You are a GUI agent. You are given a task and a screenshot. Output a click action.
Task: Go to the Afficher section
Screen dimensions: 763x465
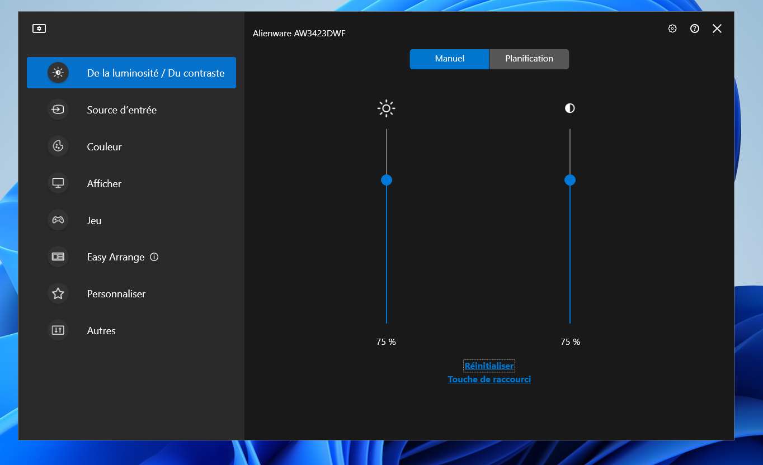coord(131,183)
